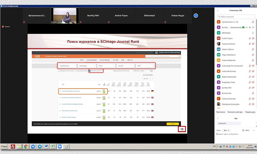This screenshot has height=154, width=257.
Task: Tick Only Open Access Journals checkbox
Action: 59,71
